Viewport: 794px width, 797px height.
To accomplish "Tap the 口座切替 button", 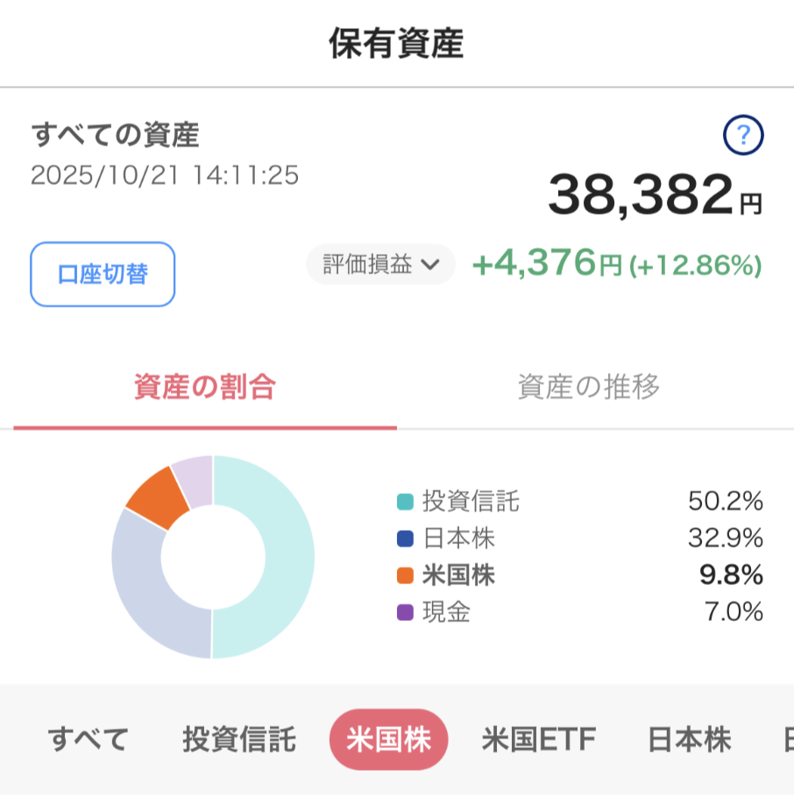I will (x=103, y=274).
